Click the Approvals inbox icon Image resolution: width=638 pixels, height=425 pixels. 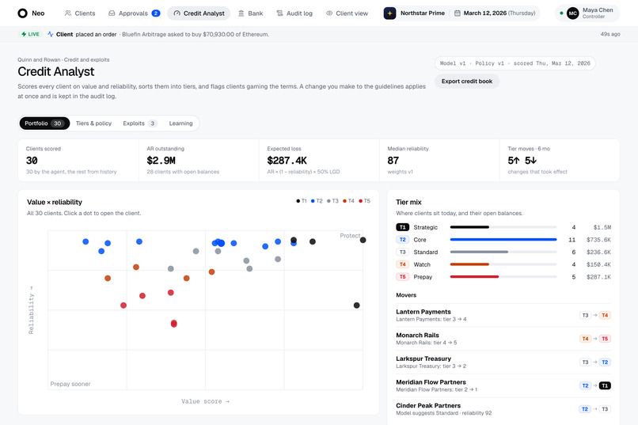[112, 13]
